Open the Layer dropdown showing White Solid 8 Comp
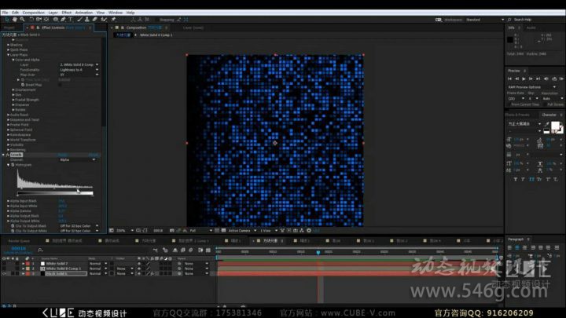This screenshot has width=566, height=318. click(x=79, y=64)
